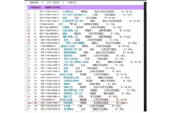Open 三国演义-全2册 title link
The width and height of the screenshot is (171, 113).
click(x=67, y=46)
